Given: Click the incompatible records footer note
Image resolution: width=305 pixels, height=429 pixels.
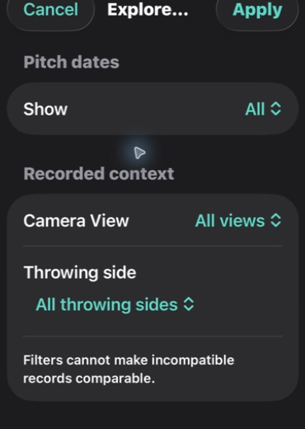Looking at the screenshot, I should [x=129, y=369].
